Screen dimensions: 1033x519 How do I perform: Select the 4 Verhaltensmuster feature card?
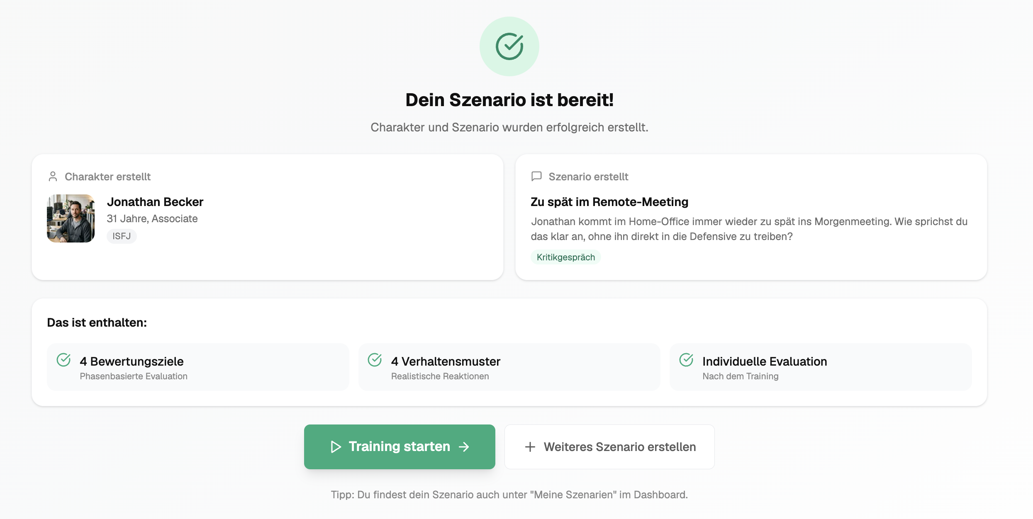click(509, 367)
